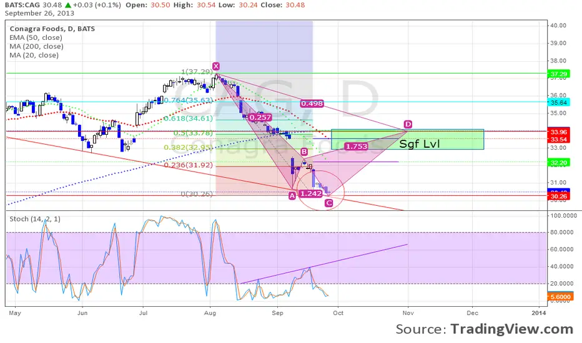Click the red 33.54 price tag

[559, 140]
